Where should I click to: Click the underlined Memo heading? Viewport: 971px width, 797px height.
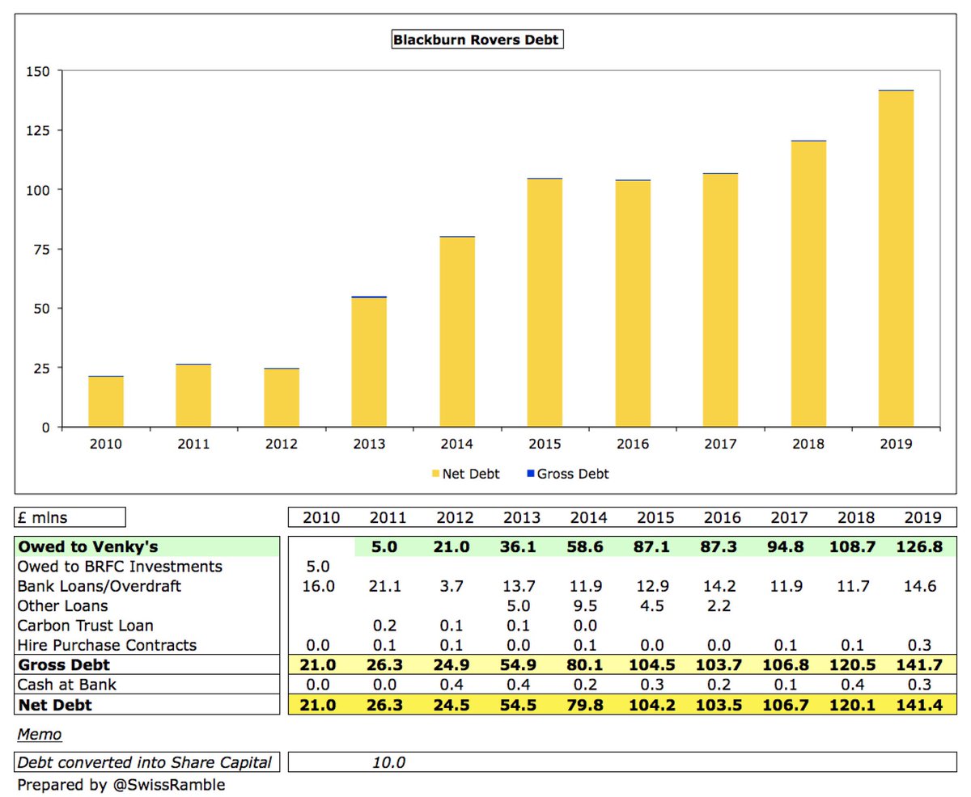[39, 736]
